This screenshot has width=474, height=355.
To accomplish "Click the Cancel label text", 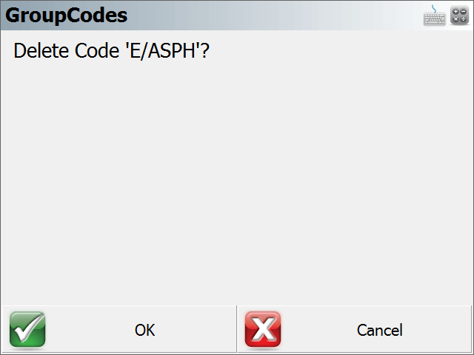I will (x=380, y=330).
